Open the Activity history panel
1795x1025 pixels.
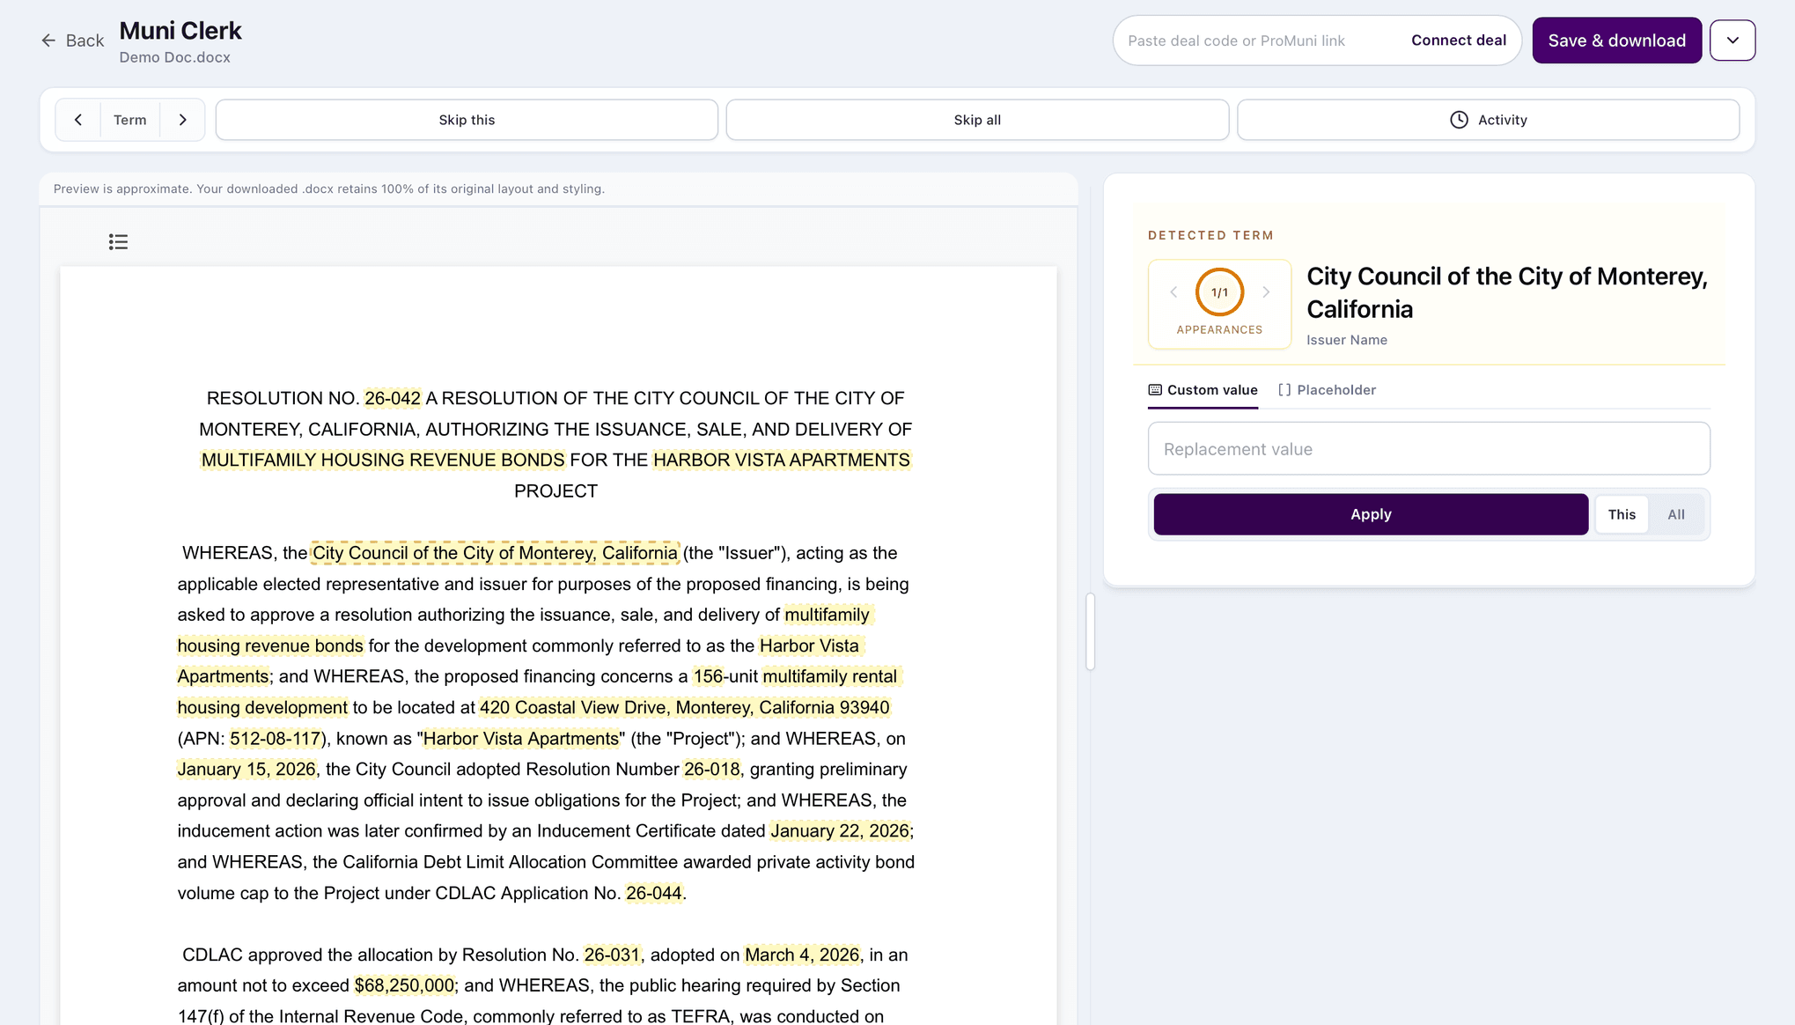(x=1488, y=120)
